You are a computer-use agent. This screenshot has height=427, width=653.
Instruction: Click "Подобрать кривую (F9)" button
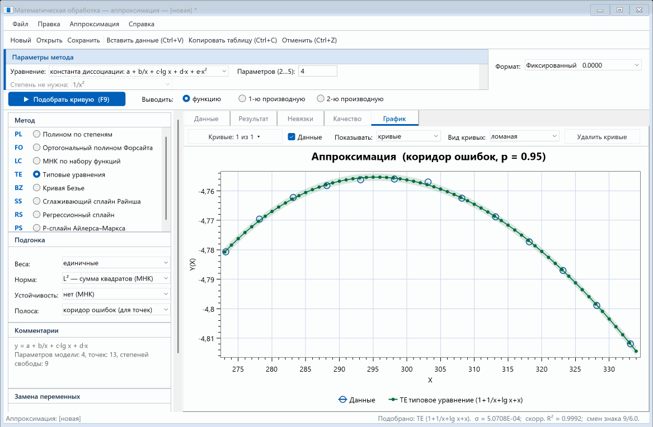pyautogui.click(x=67, y=99)
